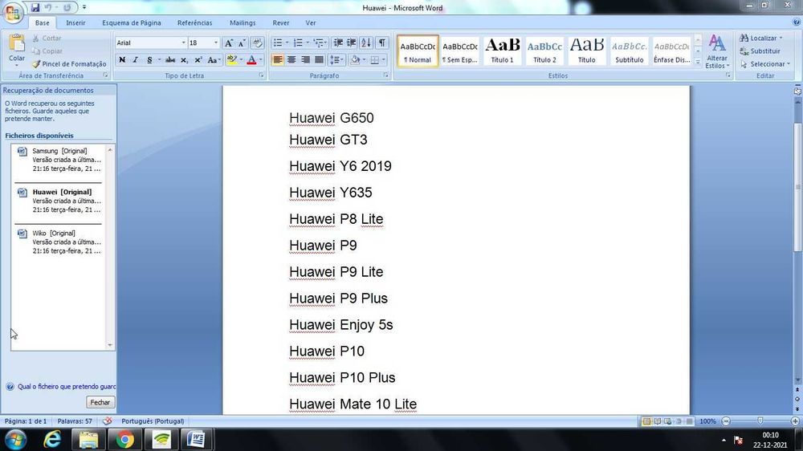Align text left

[x=278, y=60]
